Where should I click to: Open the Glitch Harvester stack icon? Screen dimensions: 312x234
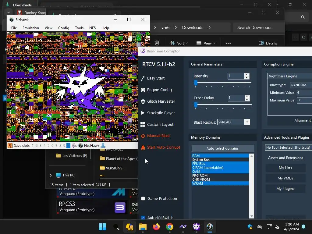pos(143,101)
